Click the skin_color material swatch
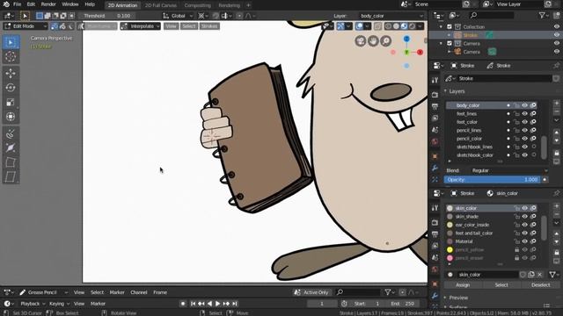The height and width of the screenshot is (316, 563). pyautogui.click(x=450, y=208)
